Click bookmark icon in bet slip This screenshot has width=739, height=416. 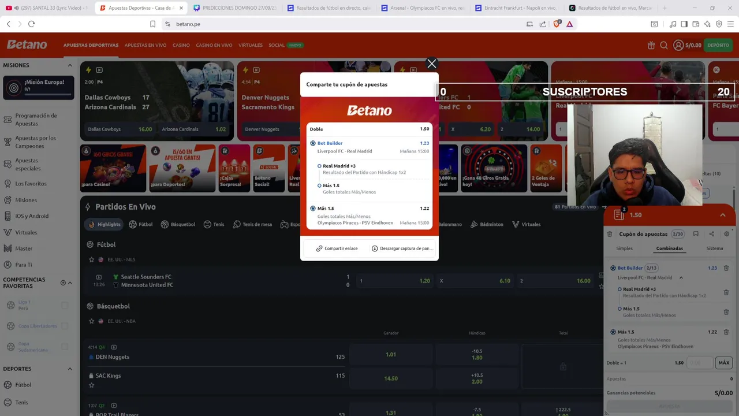696,234
